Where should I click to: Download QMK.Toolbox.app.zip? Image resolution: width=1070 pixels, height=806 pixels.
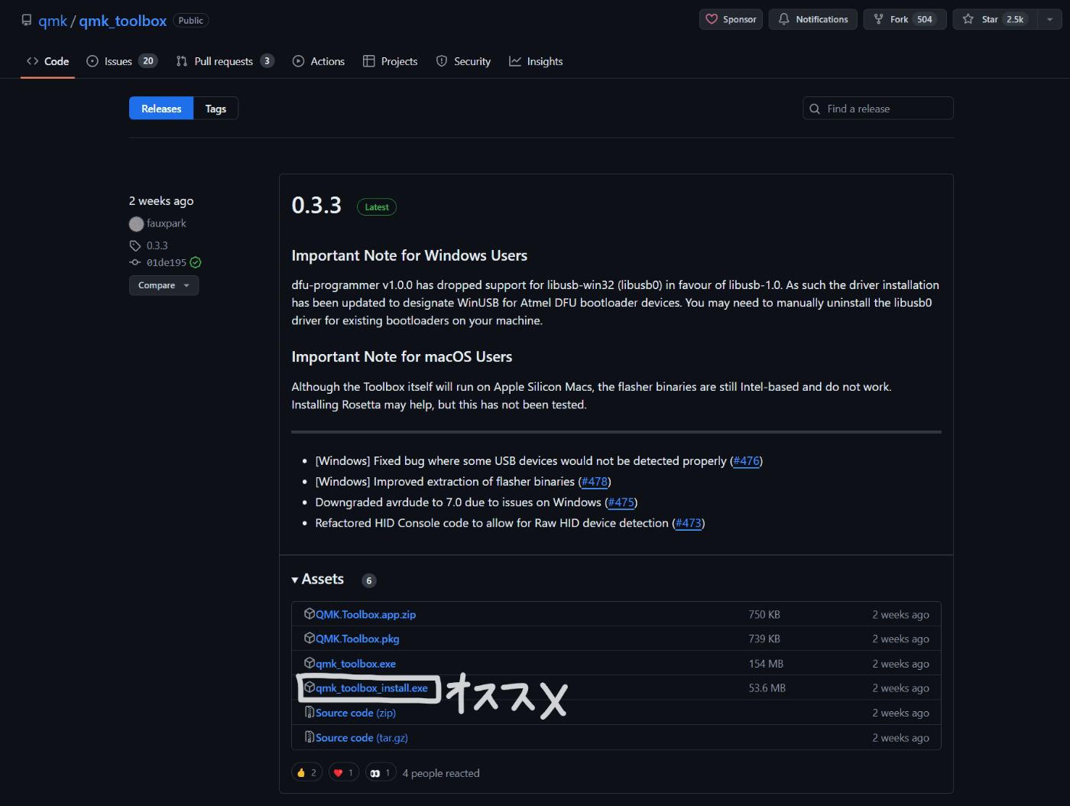click(x=365, y=615)
